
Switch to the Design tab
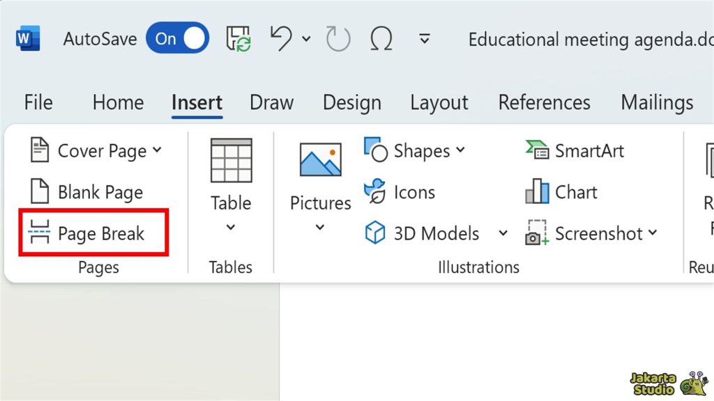pos(351,103)
